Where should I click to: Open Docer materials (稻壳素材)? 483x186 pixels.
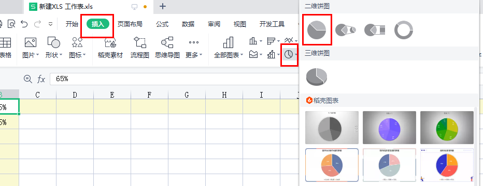(110, 48)
